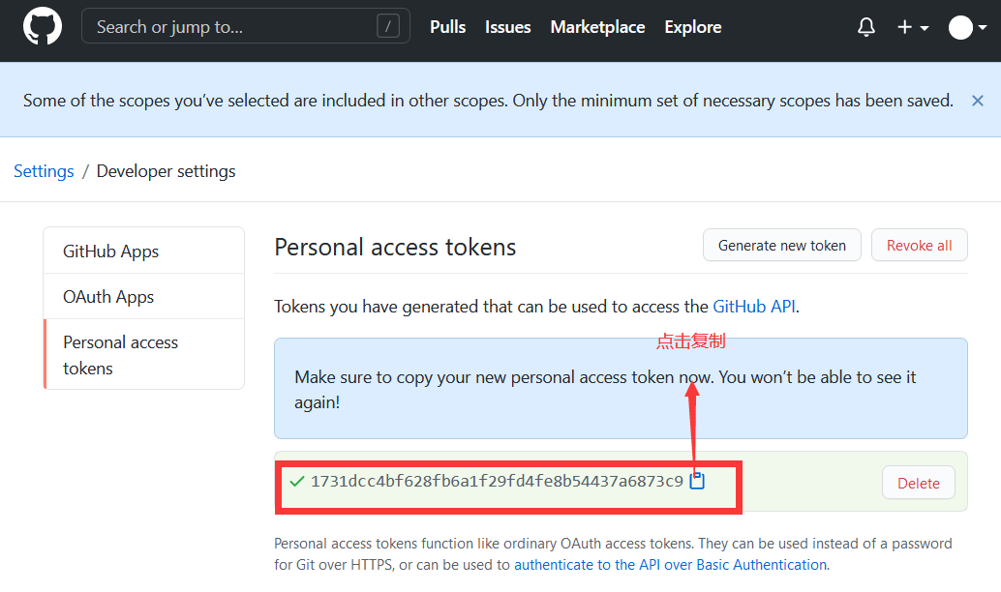Image resolution: width=1001 pixels, height=592 pixels.
Task: Click the Generate new token button
Action: (x=781, y=245)
